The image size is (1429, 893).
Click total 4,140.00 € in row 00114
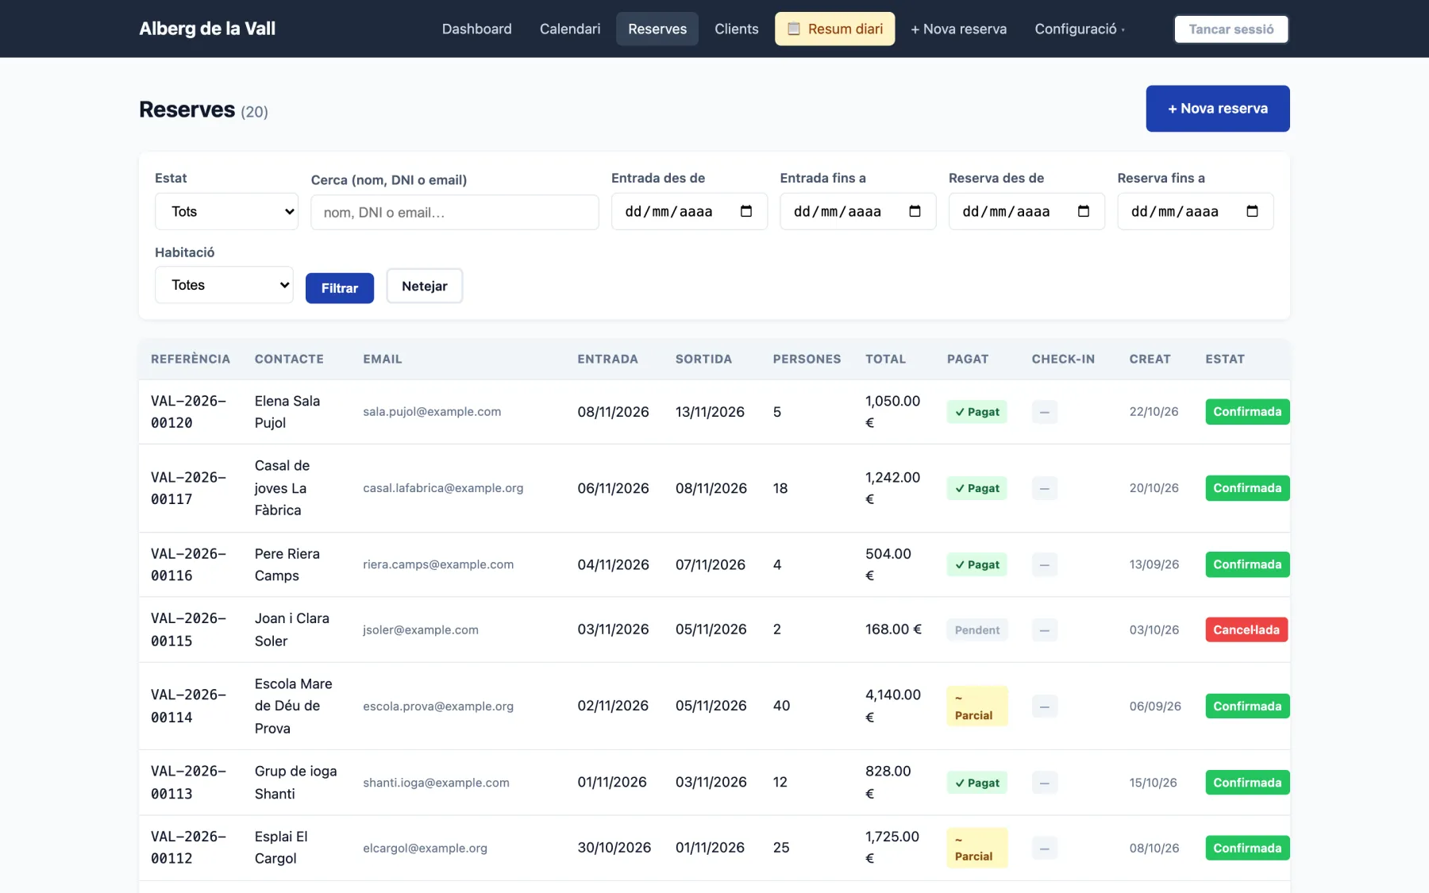pos(893,706)
